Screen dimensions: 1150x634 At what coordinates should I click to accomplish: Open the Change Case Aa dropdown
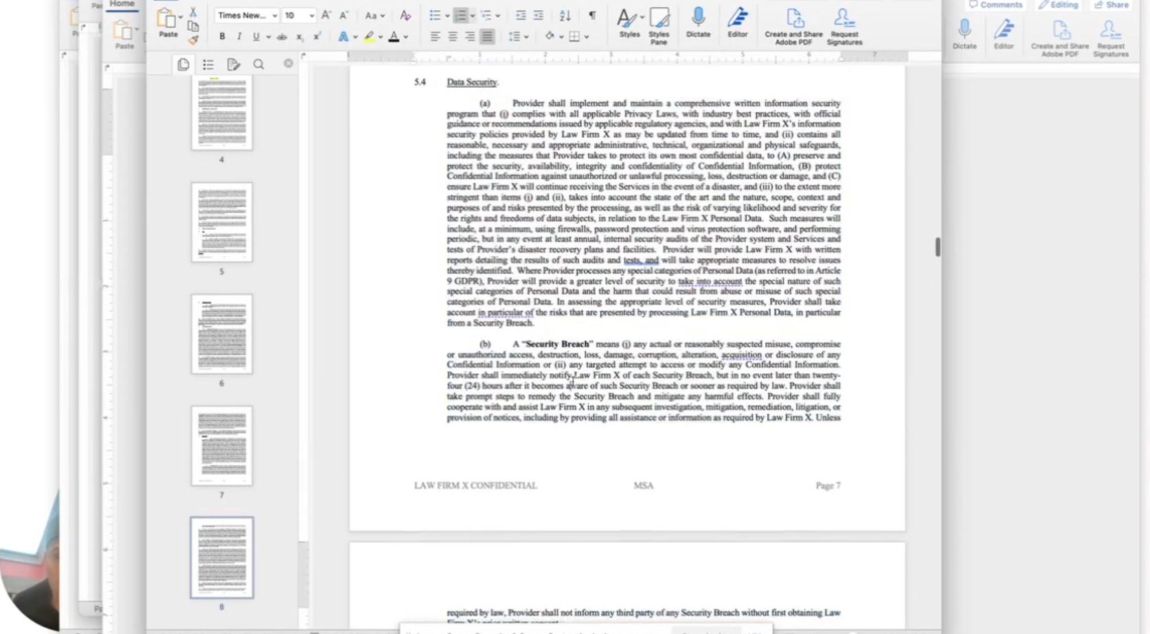click(374, 15)
